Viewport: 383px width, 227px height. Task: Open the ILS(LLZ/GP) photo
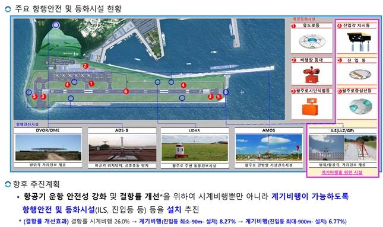pyautogui.click(x=343, y=148)
